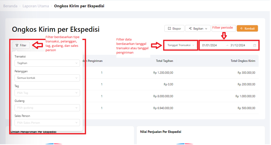The height and width of the screenshot is (145, 271).
Task: Open the Beranda breadcrumb link
Action: pos(10,6)
